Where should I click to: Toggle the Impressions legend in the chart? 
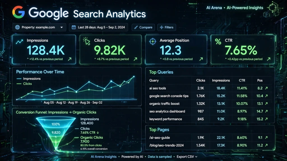click(29, 79)
